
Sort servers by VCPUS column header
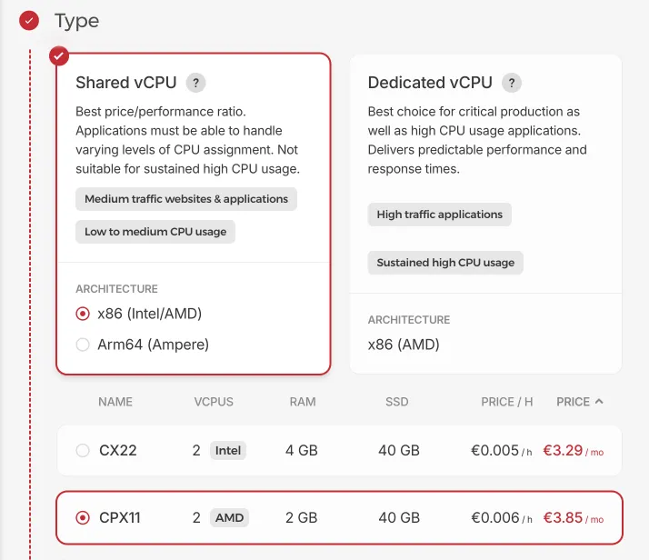(x=214, y=402)
